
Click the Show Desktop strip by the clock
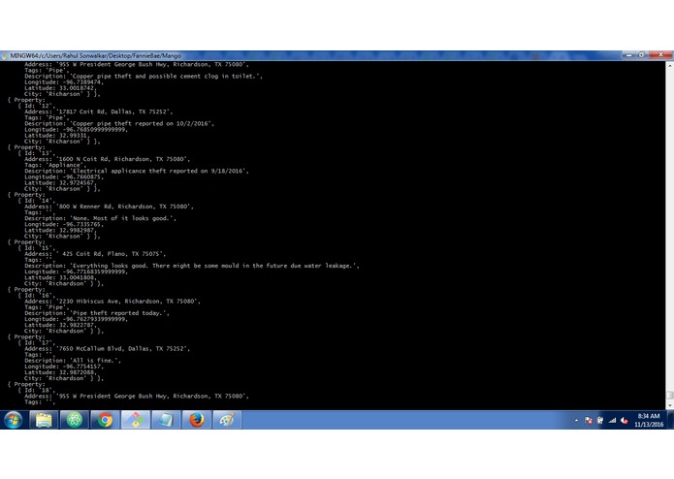coord(670,420)
